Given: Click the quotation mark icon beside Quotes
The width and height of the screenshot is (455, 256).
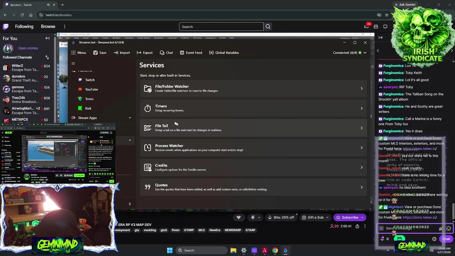Looking at the screenshot, I should coord(148,187).
